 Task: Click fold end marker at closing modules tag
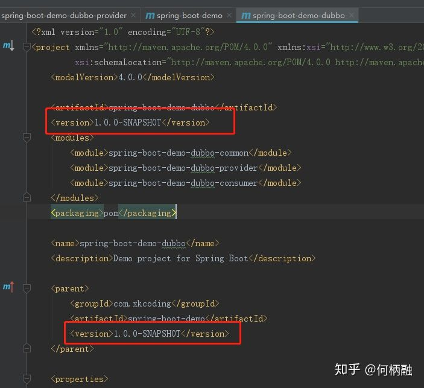pyautogui.click(x=27, y=198)
